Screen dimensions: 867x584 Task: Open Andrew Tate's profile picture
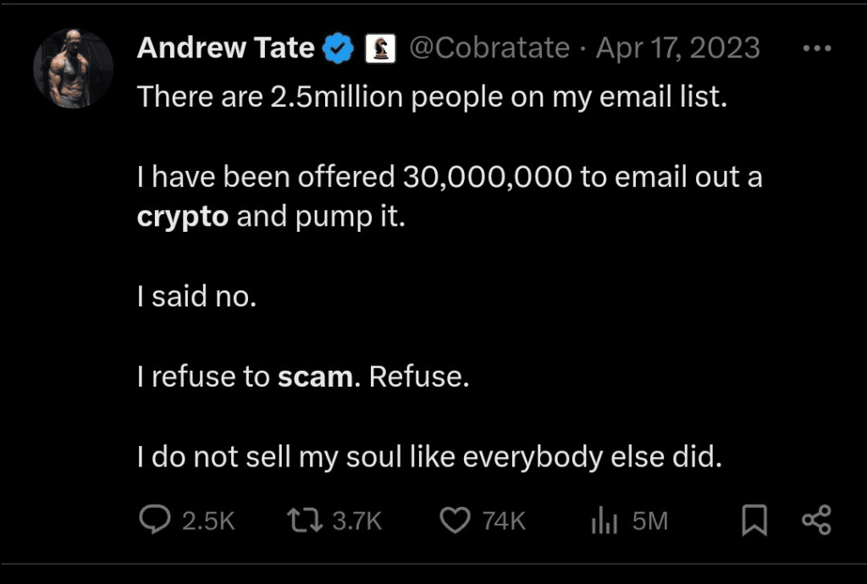(73, 69)
